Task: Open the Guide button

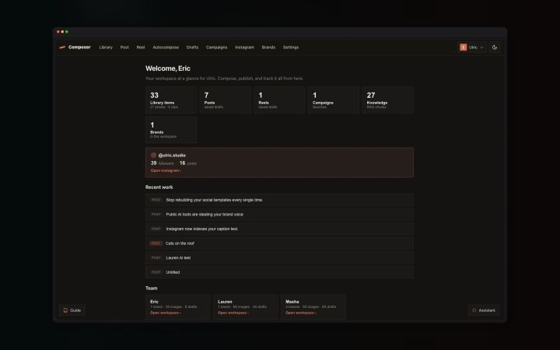Action: click(x=72, y=310)
